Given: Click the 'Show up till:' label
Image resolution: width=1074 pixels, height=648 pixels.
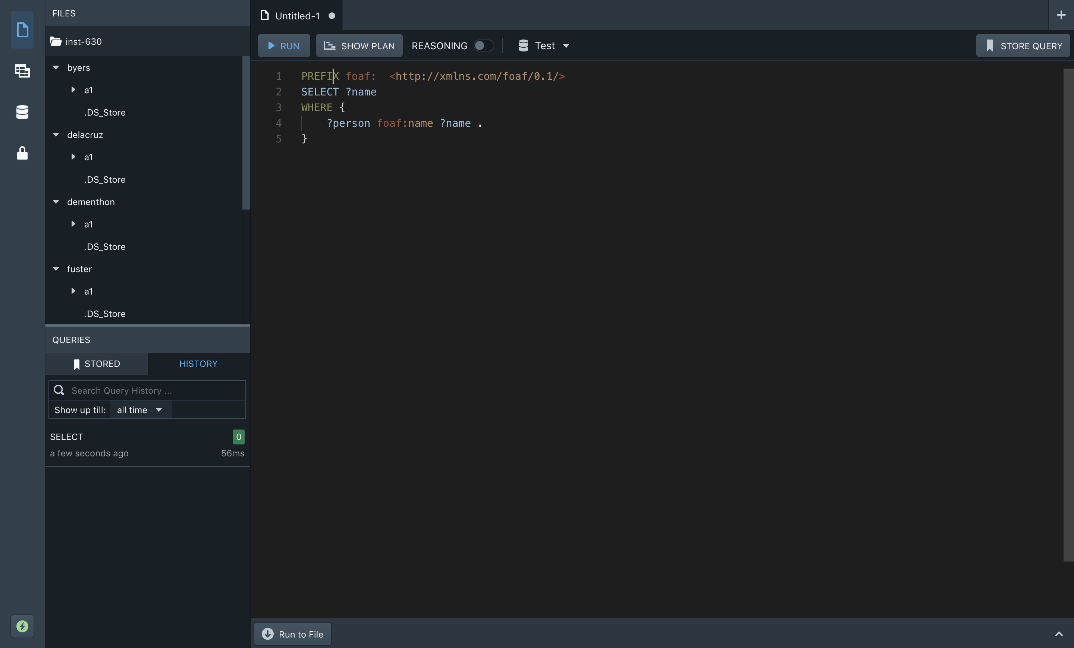Looking at the screenshot, I should coord(80,410).
